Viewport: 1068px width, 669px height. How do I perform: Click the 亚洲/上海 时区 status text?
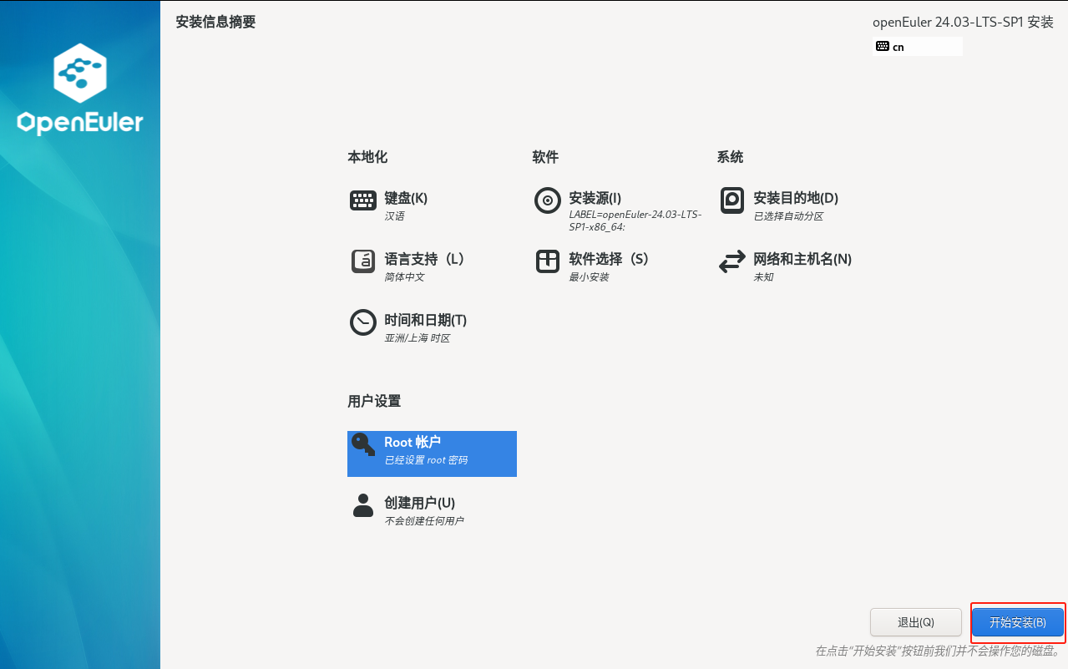click(x=417, y=338)
